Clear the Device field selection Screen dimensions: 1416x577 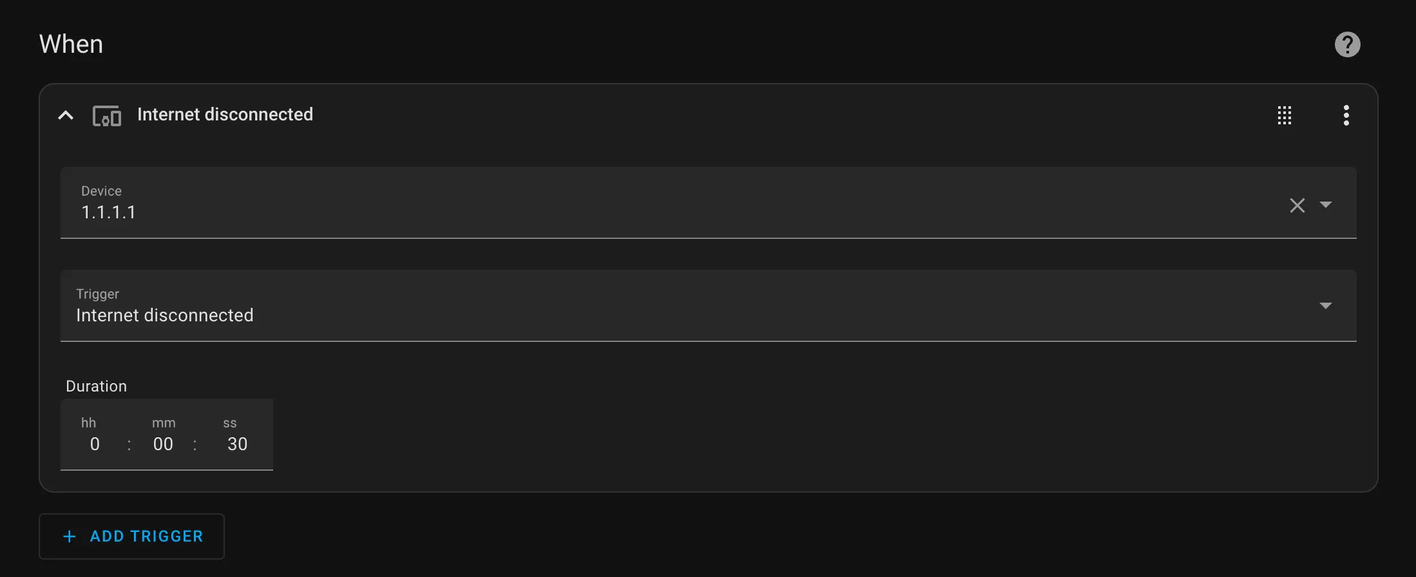[x=1297, y=205]
